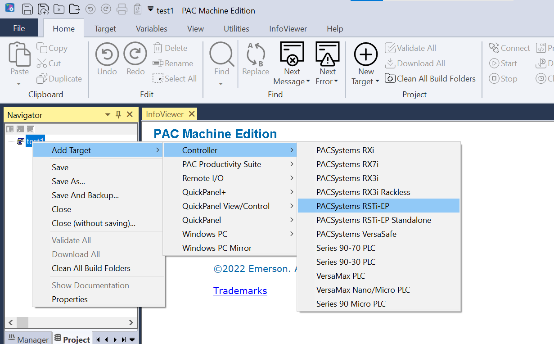The image size is (554, 344).
Task: Open the Help ribbon tab
Action: pos(335,29)
